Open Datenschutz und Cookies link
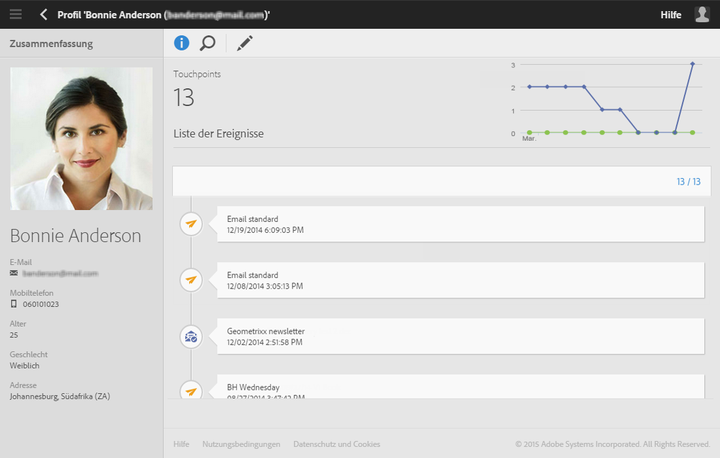 point(336,444)
